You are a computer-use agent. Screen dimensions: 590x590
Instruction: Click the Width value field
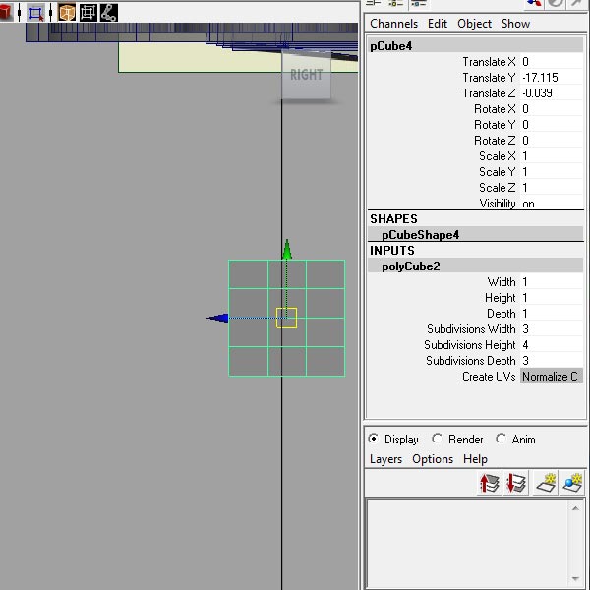tap(552, 282)
